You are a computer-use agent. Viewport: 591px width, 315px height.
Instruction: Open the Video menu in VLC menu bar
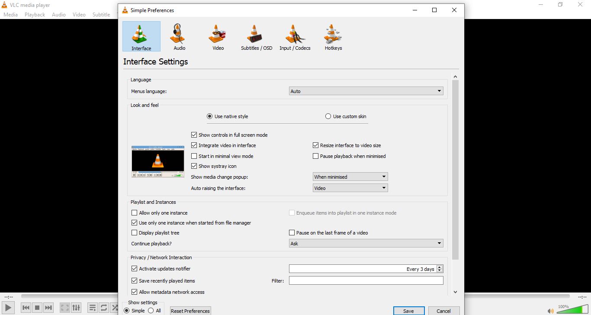(79, 14)
